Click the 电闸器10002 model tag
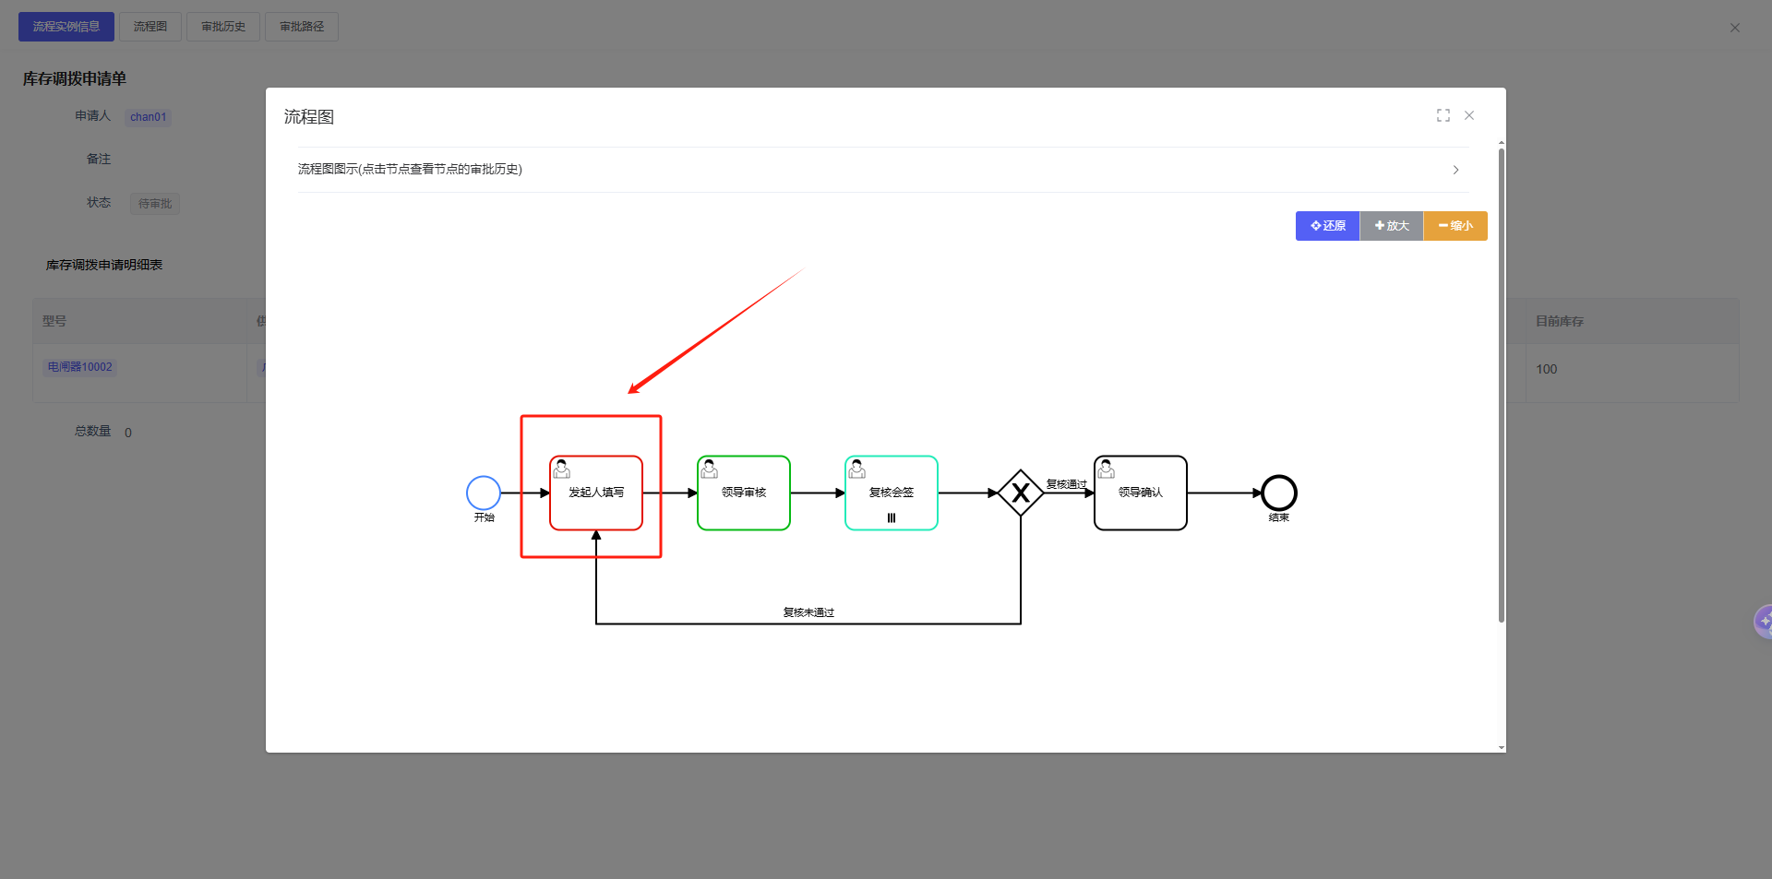Viewport: 1772px width, 879px height. pyautogui.click(x=80, y=367)
